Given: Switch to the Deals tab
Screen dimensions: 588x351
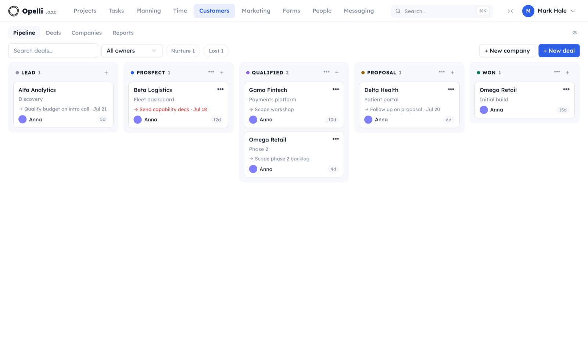Looking at the screenshot, I should click(53, 33).
